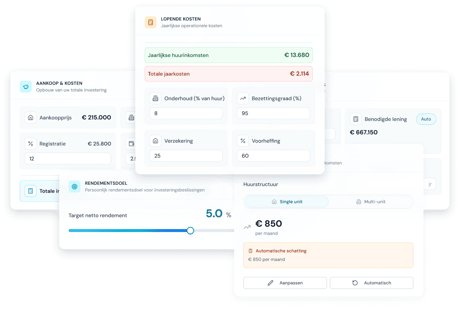
Task: Click the € 13.680 rental income value
Action: [x=297, y=55]
